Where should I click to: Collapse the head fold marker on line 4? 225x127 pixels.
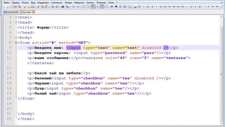point(16,22)
